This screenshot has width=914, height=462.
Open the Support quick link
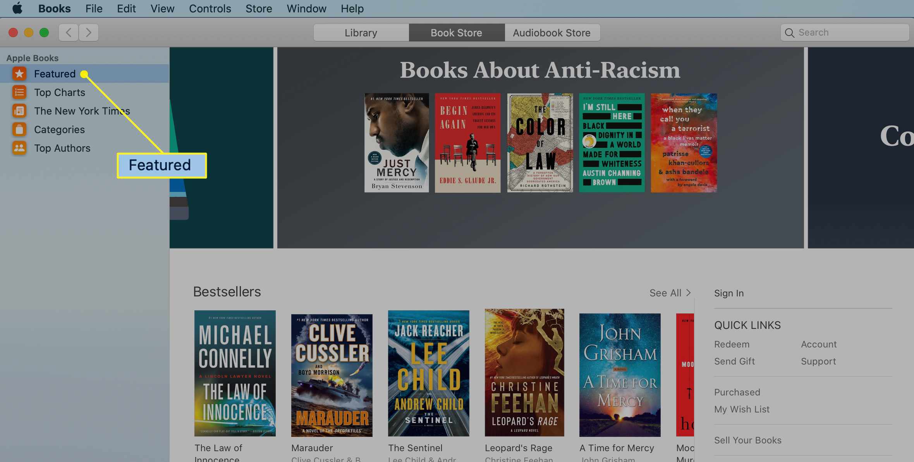[818, 361]
